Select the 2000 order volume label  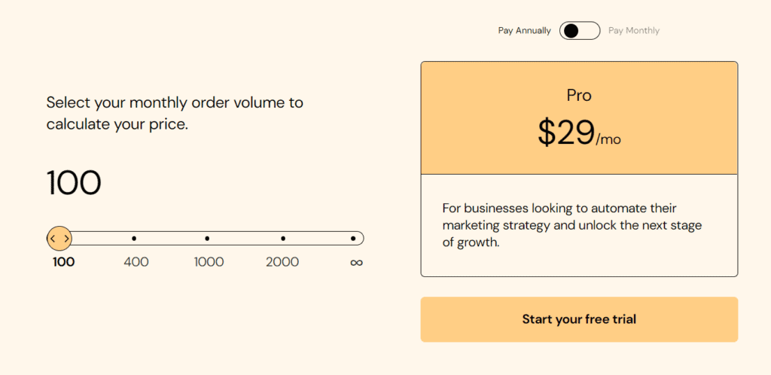click(x=282, y=262)
